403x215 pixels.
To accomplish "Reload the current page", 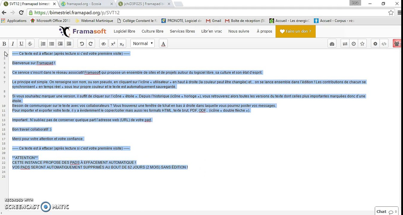I will pyautogui.click(x=21, y=13).
